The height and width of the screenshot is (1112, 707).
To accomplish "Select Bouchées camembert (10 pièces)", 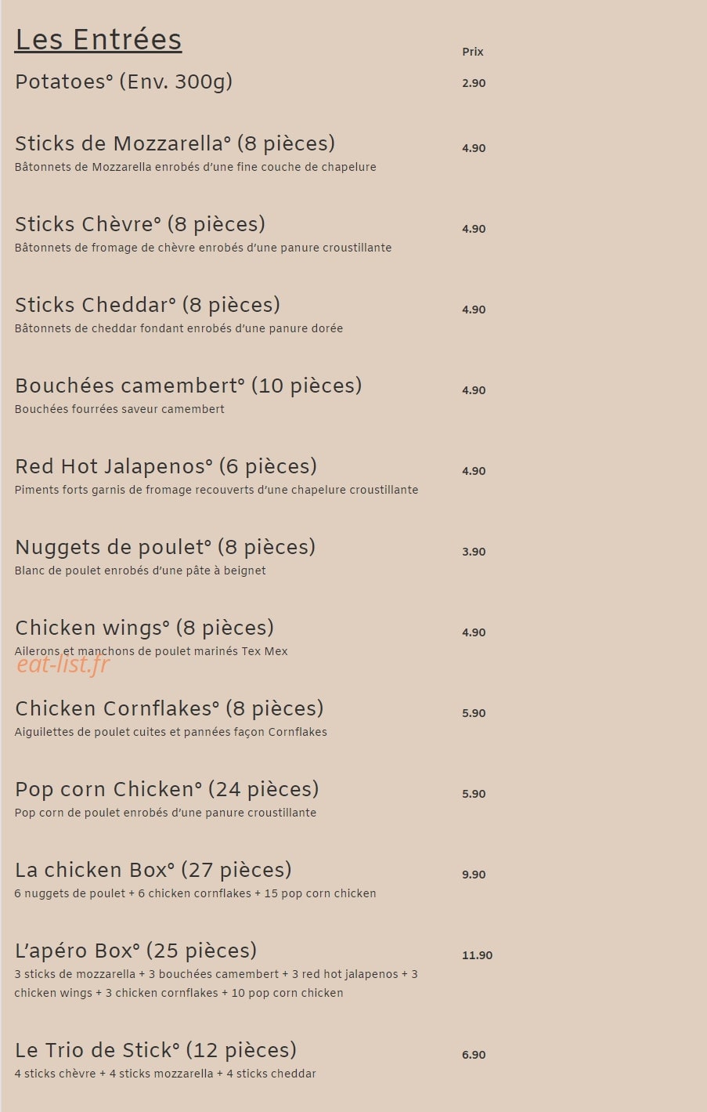I will (189, 386).
